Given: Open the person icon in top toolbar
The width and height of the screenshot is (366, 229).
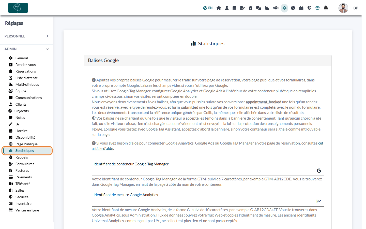Looking at the screenshot, I should tap(227, 8).
